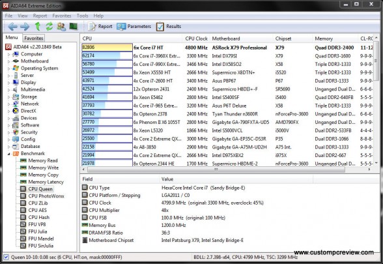Click the horizontal scrollbar of results list
Image resolution: width=383 pixels, height=264 pixels.
[x=216, y=169]
